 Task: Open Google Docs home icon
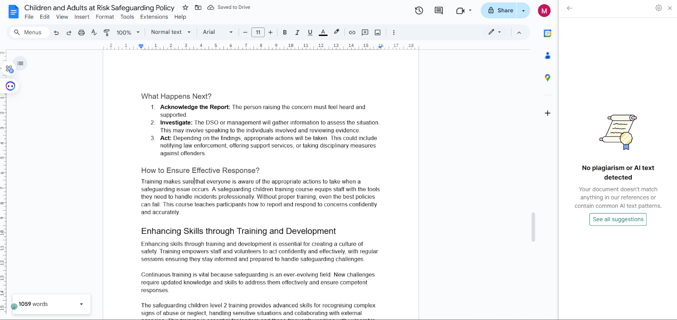[14, 11]
